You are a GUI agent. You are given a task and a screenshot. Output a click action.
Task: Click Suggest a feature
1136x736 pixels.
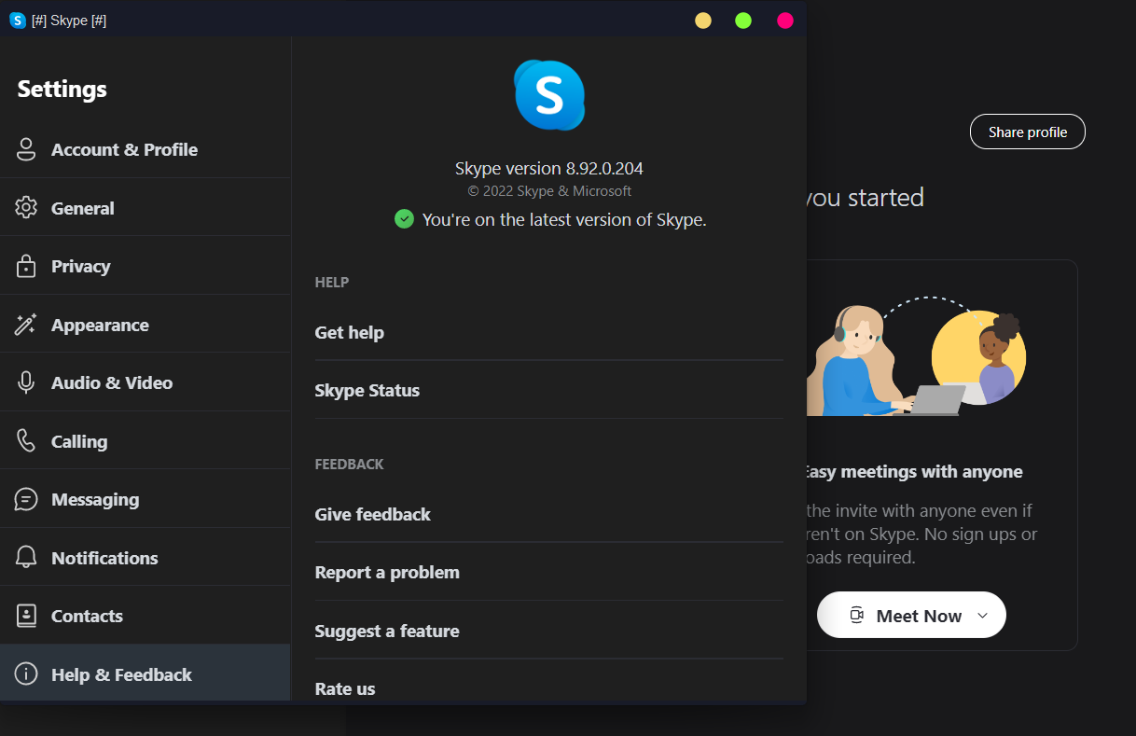click(549, 631)
